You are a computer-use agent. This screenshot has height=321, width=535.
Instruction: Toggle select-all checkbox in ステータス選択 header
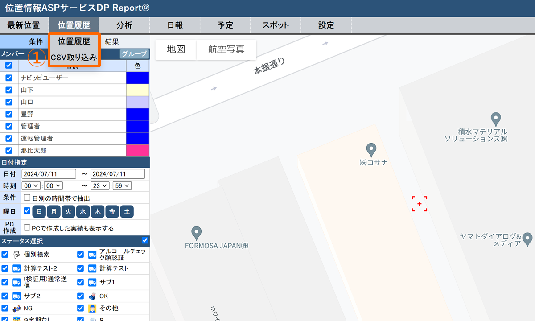click(x=145, y=241)
